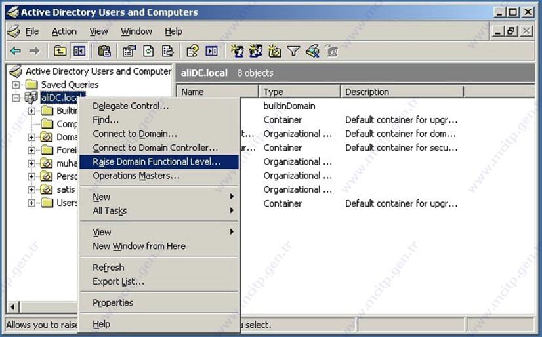Image resolution: width=542 pixels, height=337 pixels.
Task: Select Connect to Domain entry
Action: click(159, 134)
